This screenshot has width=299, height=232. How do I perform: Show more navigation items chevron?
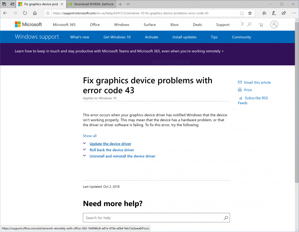(x=242, y=24)
